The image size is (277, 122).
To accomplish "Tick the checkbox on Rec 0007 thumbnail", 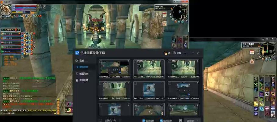I will point(170,83).
